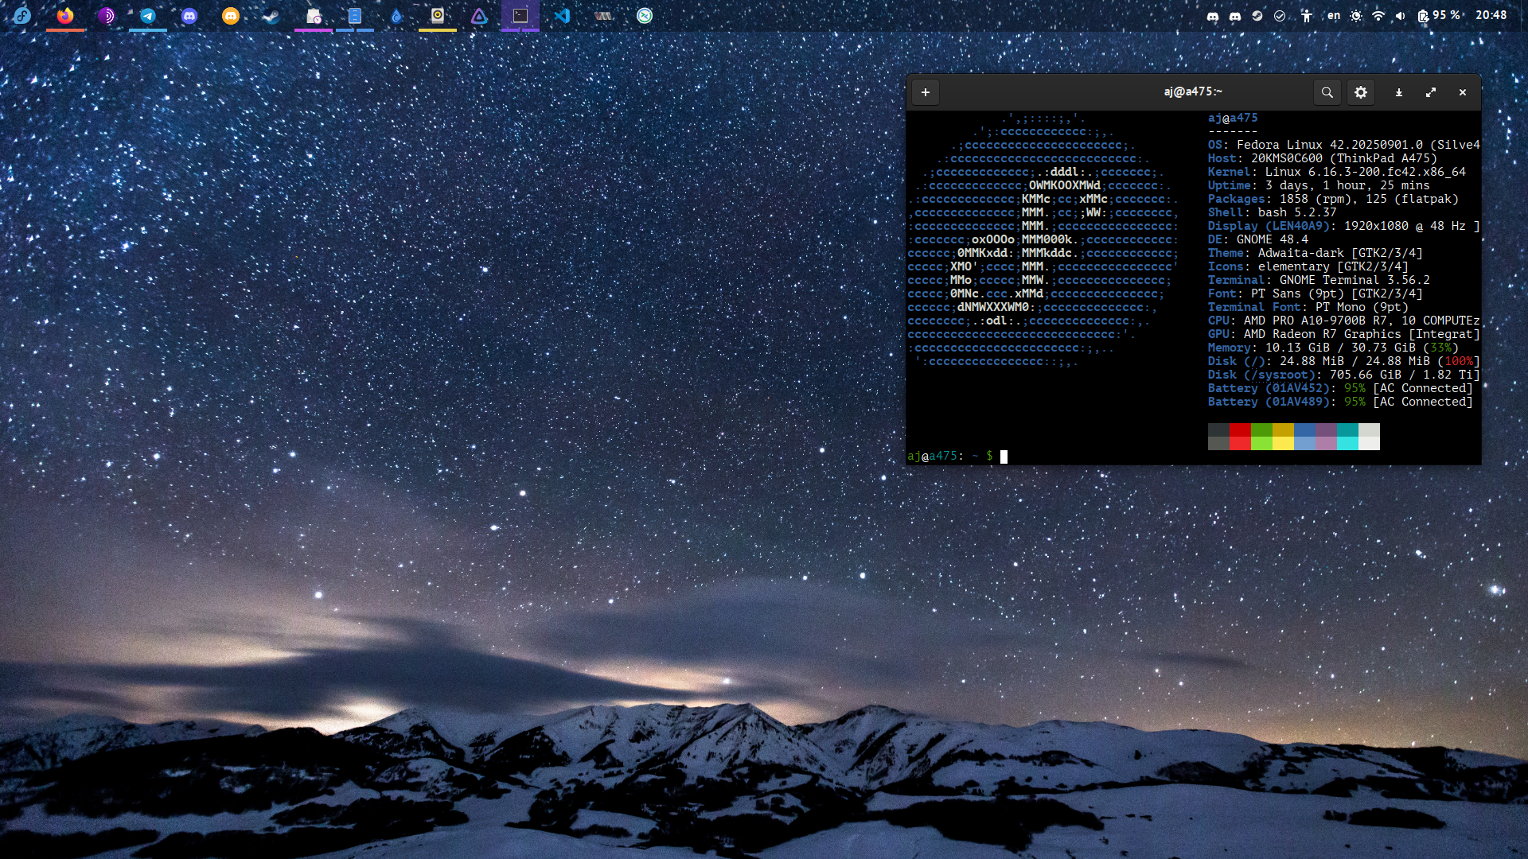1528x859 pixels.
Task: Switch to the Telegram app
Action: pos(148,15)
